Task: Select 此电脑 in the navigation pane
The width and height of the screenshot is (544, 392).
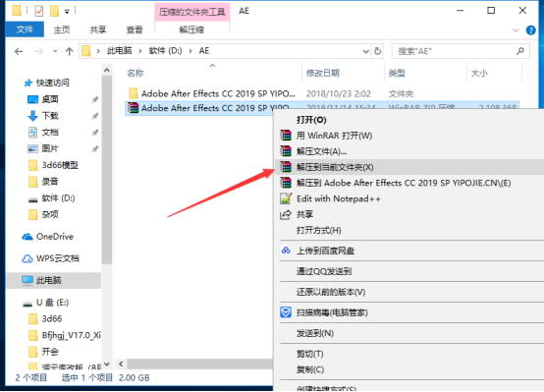Action: (54, 280)
